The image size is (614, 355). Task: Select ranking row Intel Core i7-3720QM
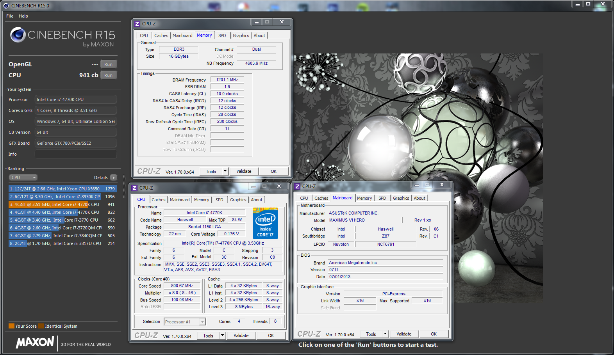[x=62, y=228]
